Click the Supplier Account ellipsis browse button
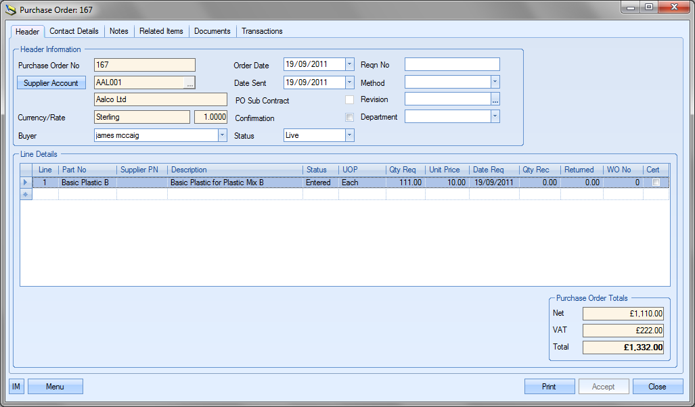Screen dimensions: 695x407 point(189,82)
